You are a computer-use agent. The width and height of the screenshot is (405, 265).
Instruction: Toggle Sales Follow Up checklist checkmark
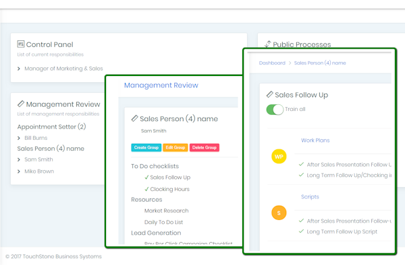146,178
